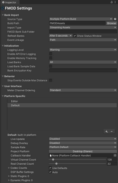Open Refresh Banks delay dropdown
The width and height of the screenshot is (118, 183).
(61, 36)
